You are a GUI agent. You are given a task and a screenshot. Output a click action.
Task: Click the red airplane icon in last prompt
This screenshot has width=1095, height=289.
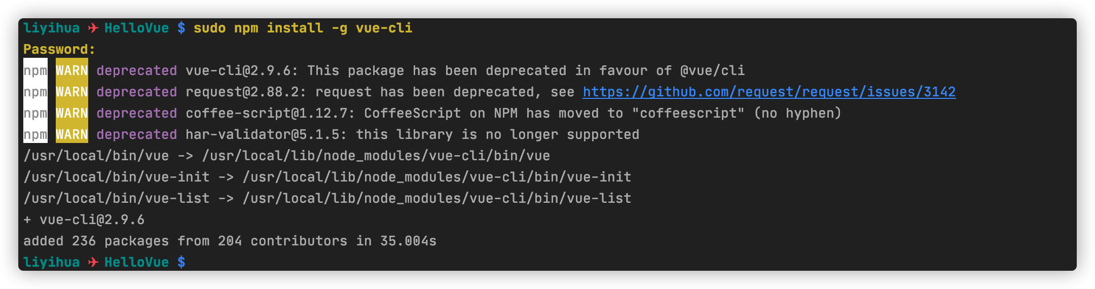click(x=93, y=262)
